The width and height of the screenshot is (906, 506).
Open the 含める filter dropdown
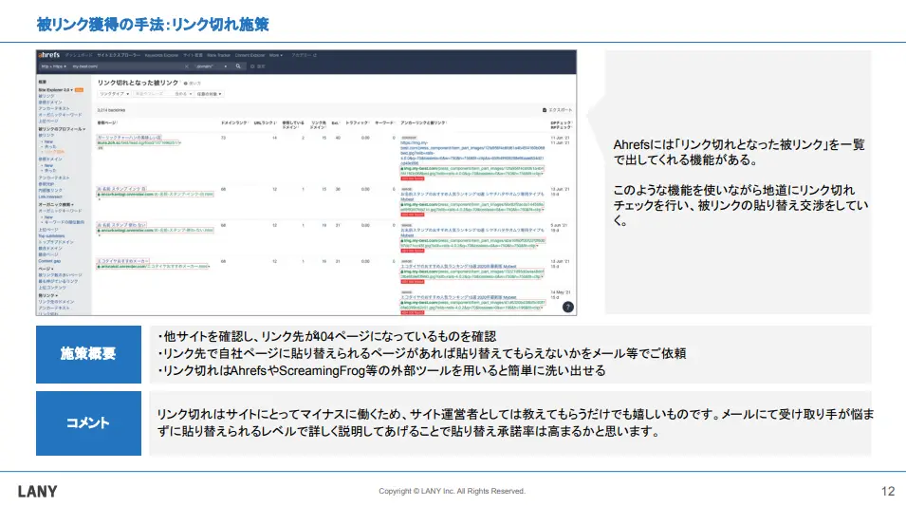(183, 94)
